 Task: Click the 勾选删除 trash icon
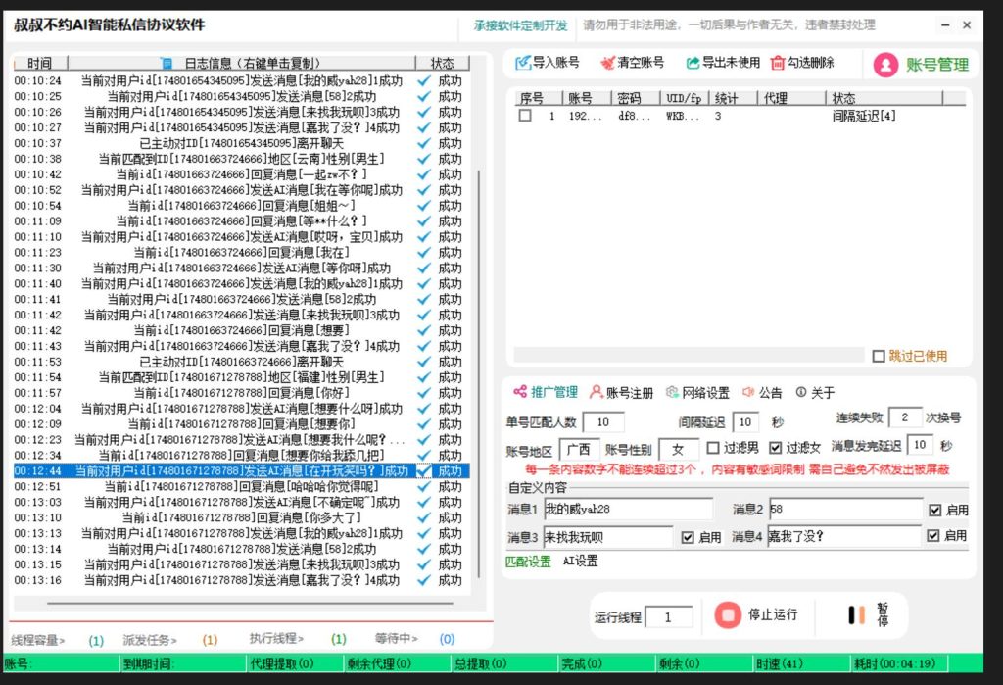point(778,63)
